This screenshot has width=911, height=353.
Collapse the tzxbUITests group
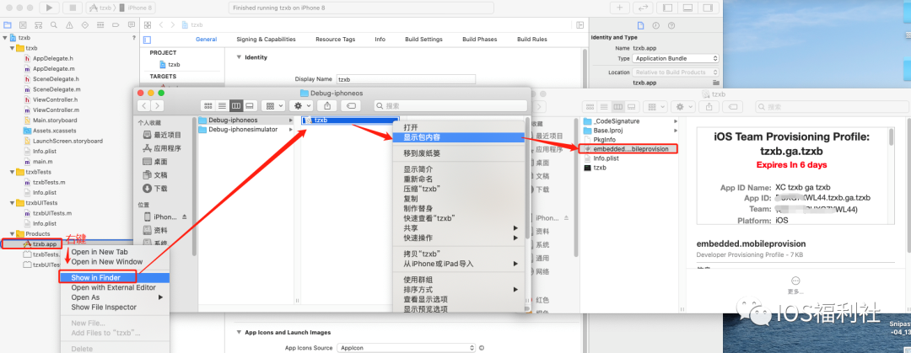tap(12, 203)
